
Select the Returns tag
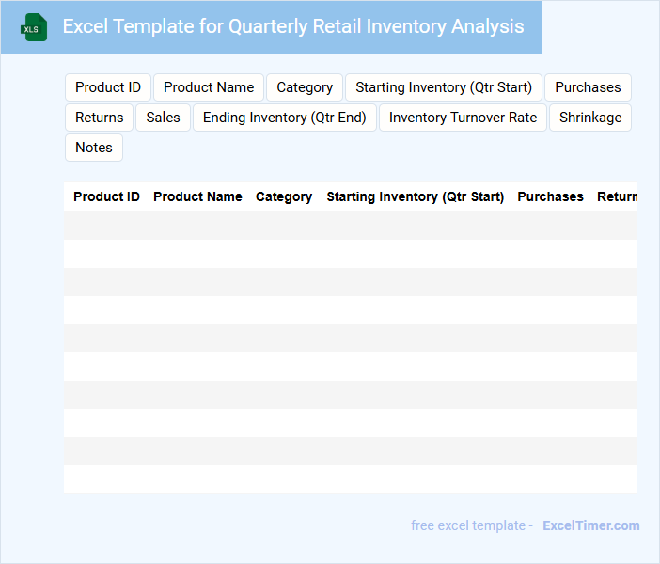coord(100,117)
